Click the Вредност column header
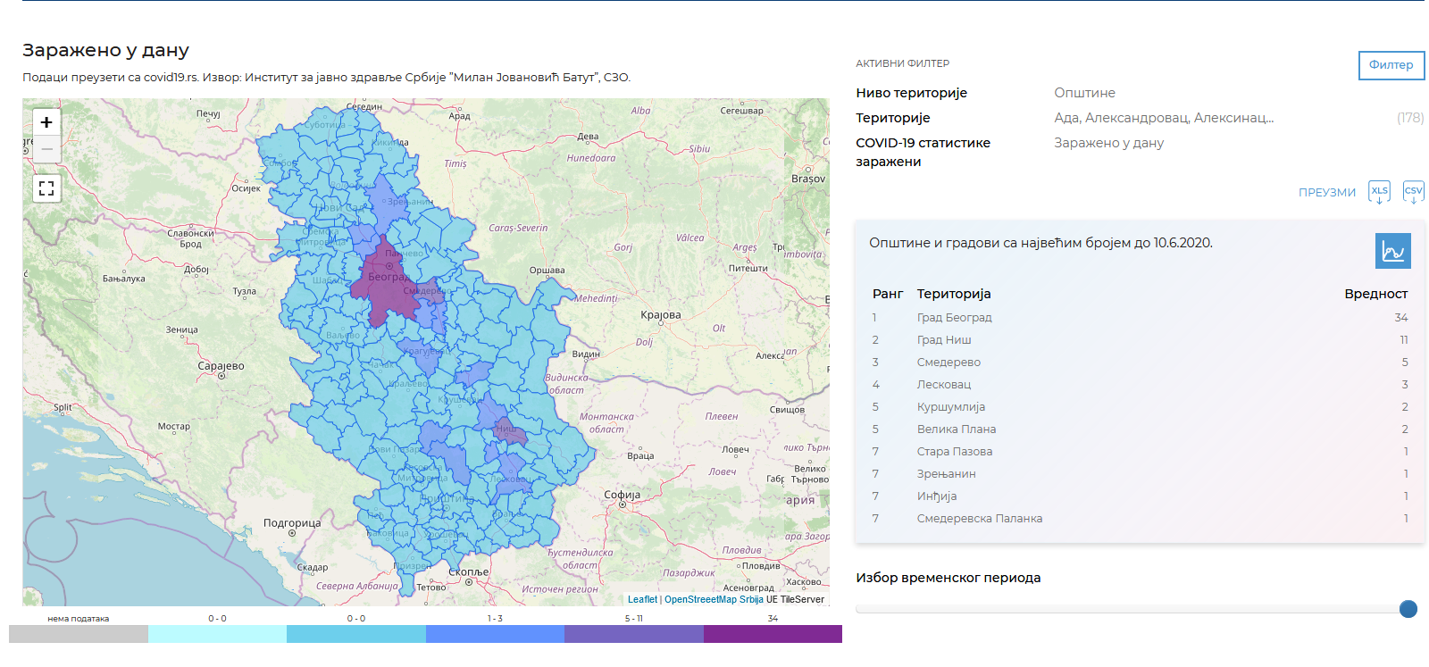 [1375, 294]
